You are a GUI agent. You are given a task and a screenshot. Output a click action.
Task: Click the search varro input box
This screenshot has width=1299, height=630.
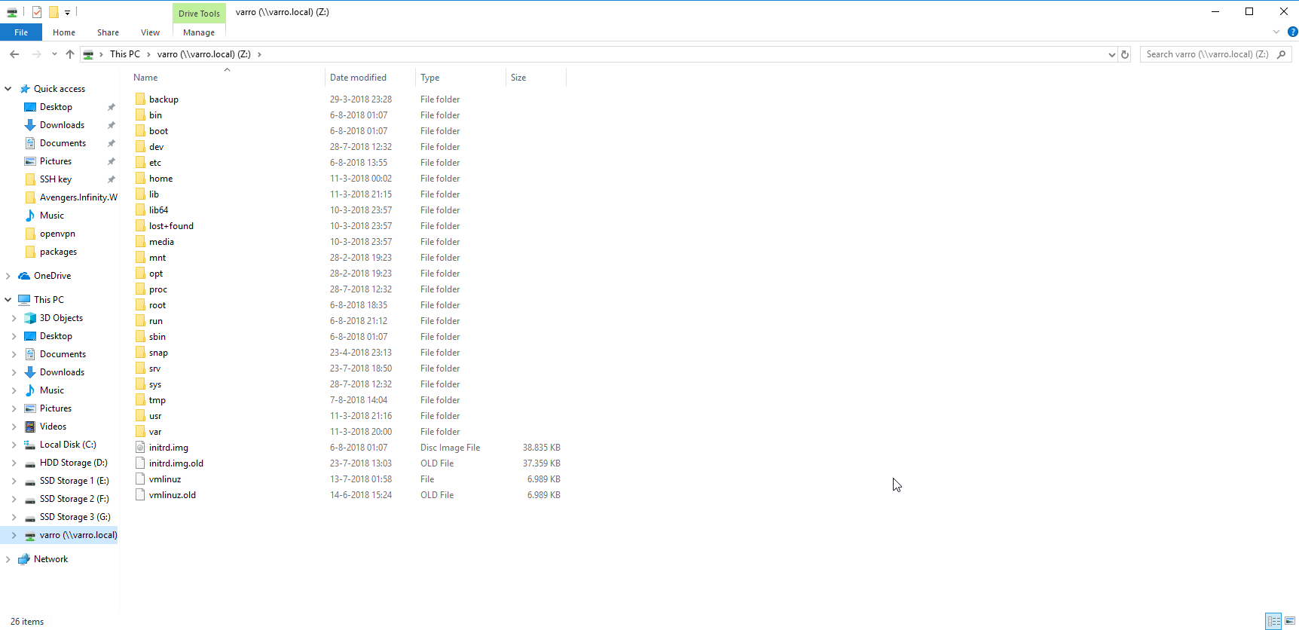pos(1207,54)
